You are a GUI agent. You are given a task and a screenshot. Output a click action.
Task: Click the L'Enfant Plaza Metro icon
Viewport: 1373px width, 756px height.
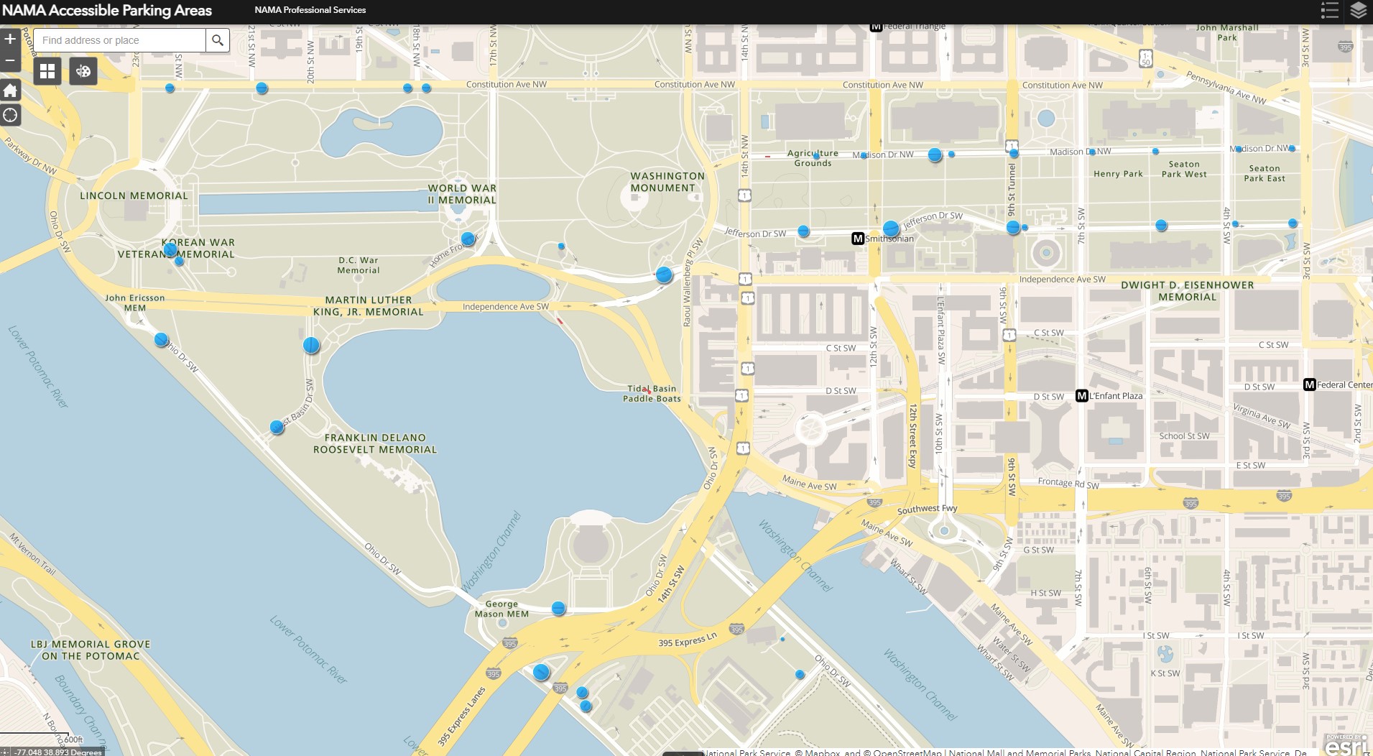[x=1083, y=395]
